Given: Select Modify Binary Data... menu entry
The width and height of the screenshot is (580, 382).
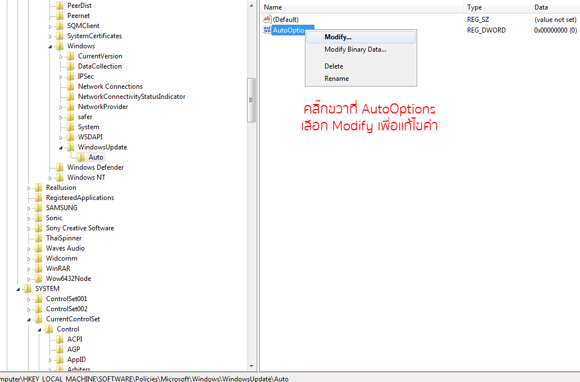Looking at the screenshot, I should pyautogui.click(x=355, y=49).
